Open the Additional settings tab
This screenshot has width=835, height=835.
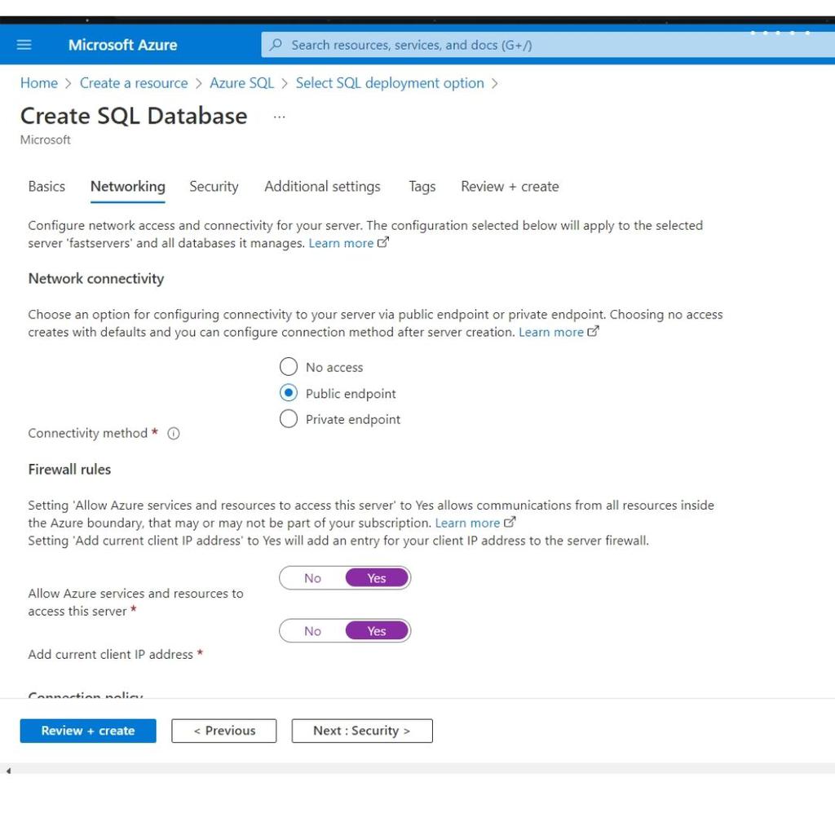tap(323, 187)
